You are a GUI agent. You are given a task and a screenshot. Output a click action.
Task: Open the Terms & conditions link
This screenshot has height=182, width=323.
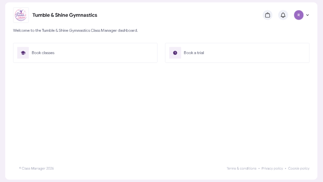point(242,169)
